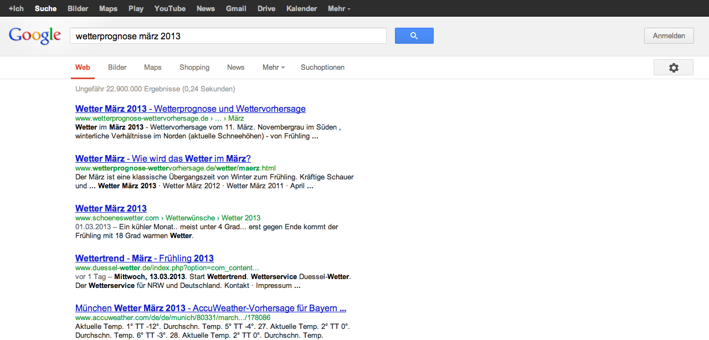The height and width of the screenshot is (340, 709).
Task: Switch to the Bilder results tab
Action: (x=117, y=68)
